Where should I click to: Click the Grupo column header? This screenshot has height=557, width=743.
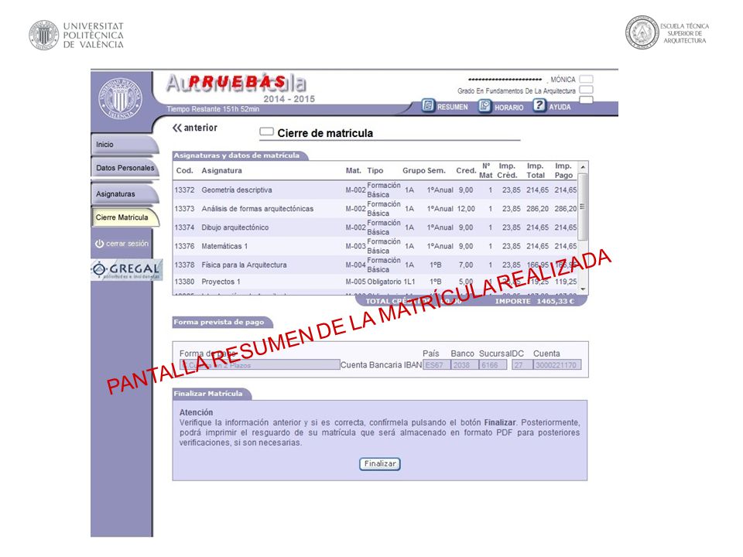tap(413, 170)
